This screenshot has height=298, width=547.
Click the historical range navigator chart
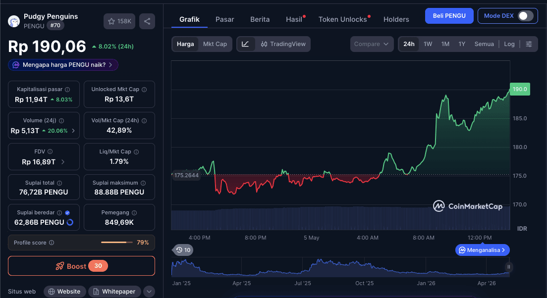(x=340, y=267)
